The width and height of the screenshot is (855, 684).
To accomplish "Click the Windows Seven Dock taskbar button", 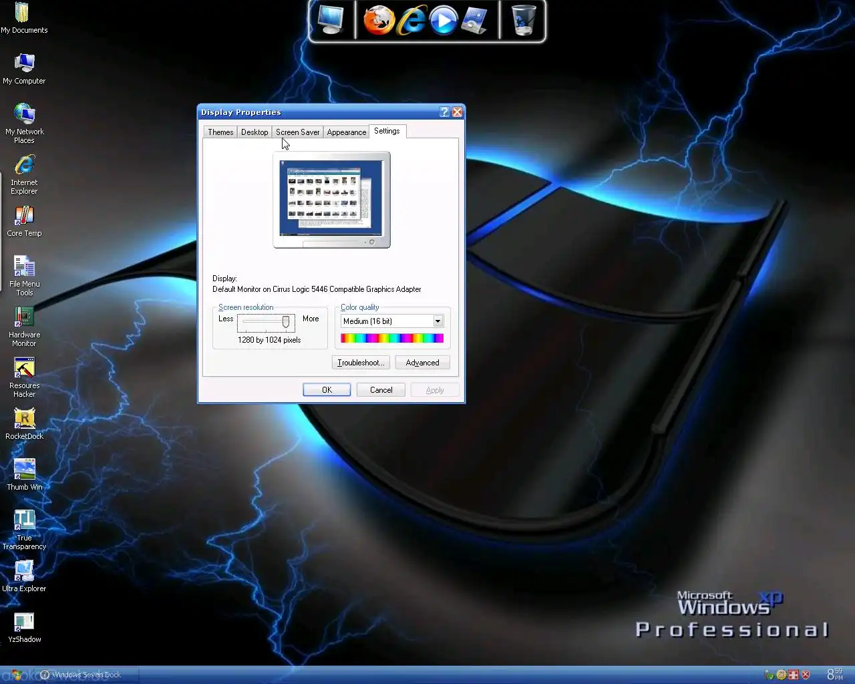I will (x=88, y=675).
